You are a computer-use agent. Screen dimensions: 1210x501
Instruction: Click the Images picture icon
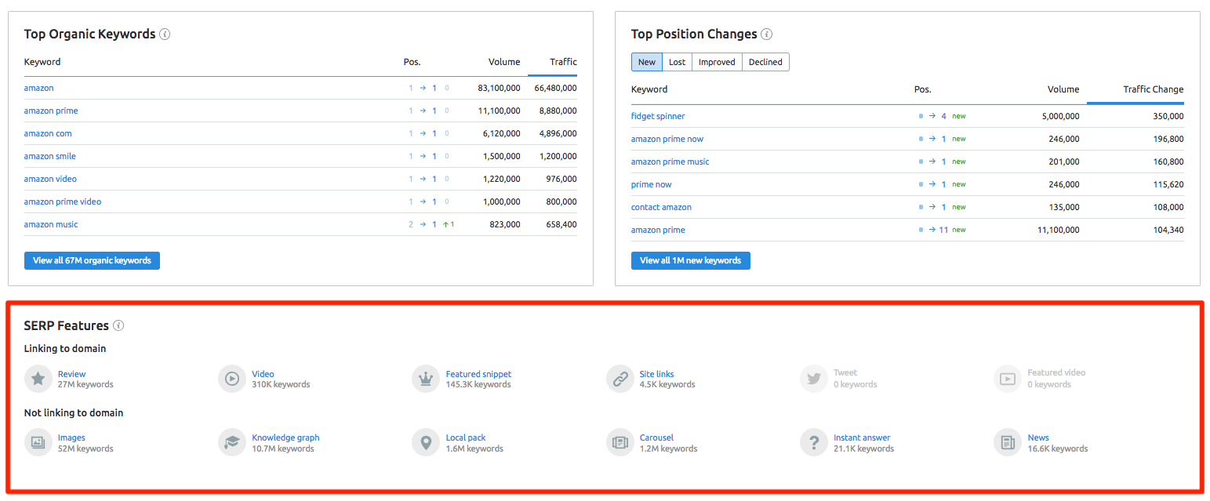click(x=38, y=443)
